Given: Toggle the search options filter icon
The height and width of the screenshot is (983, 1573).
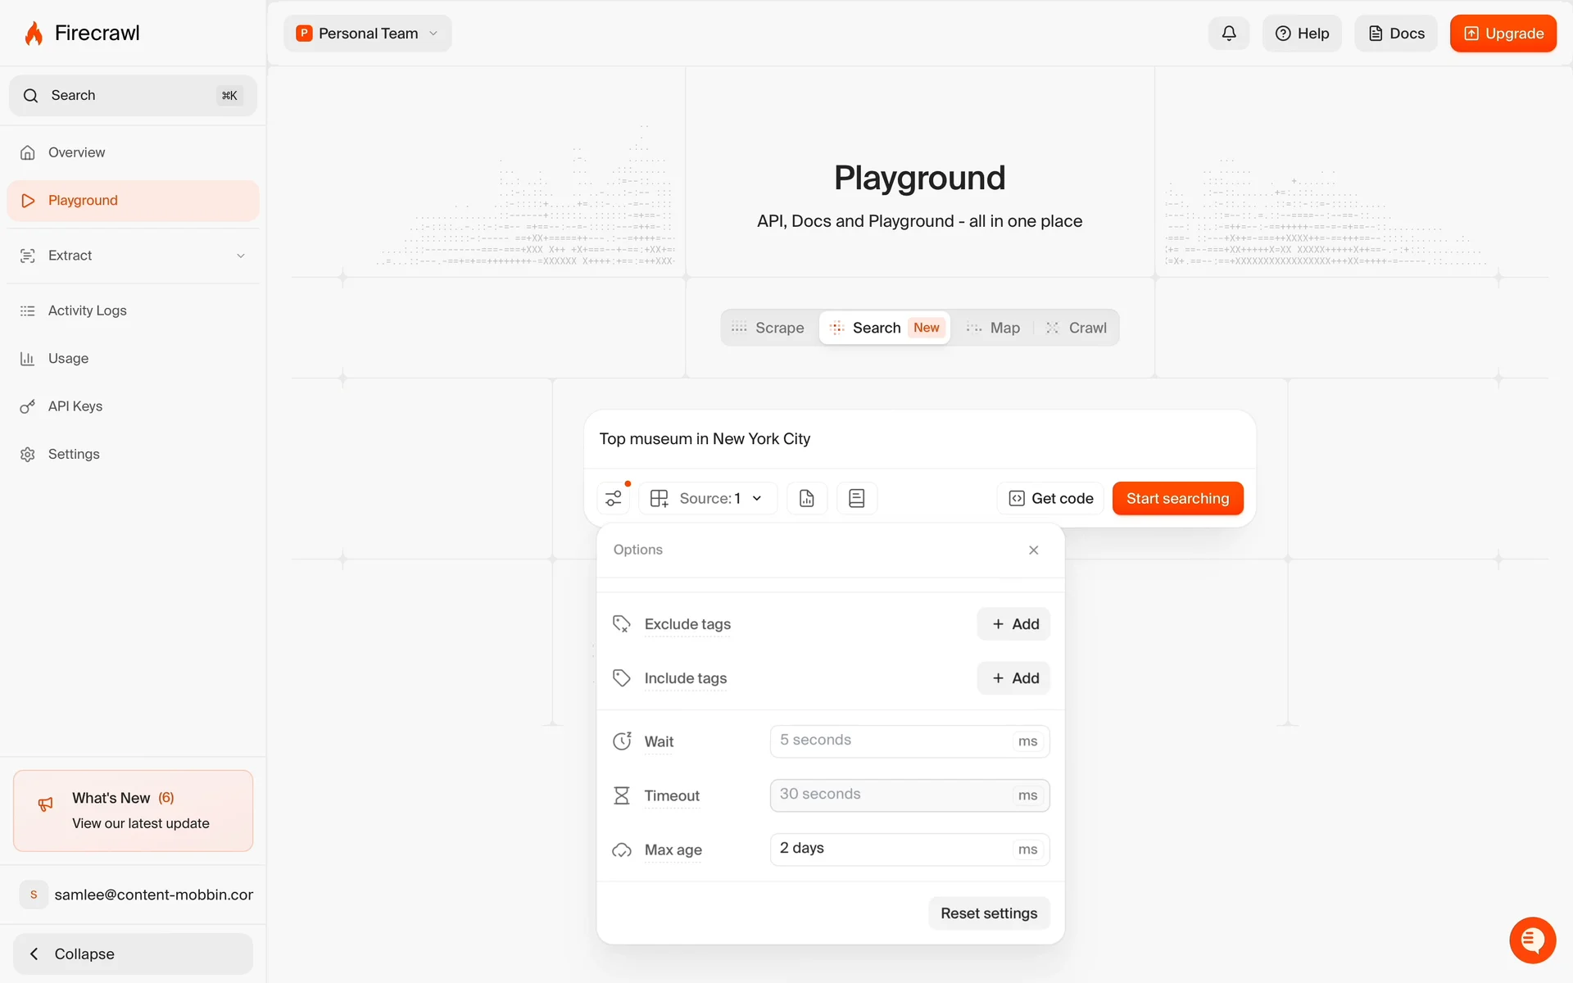Looking at the screenshot, I should pyautogui.click(x=614, y=498).
